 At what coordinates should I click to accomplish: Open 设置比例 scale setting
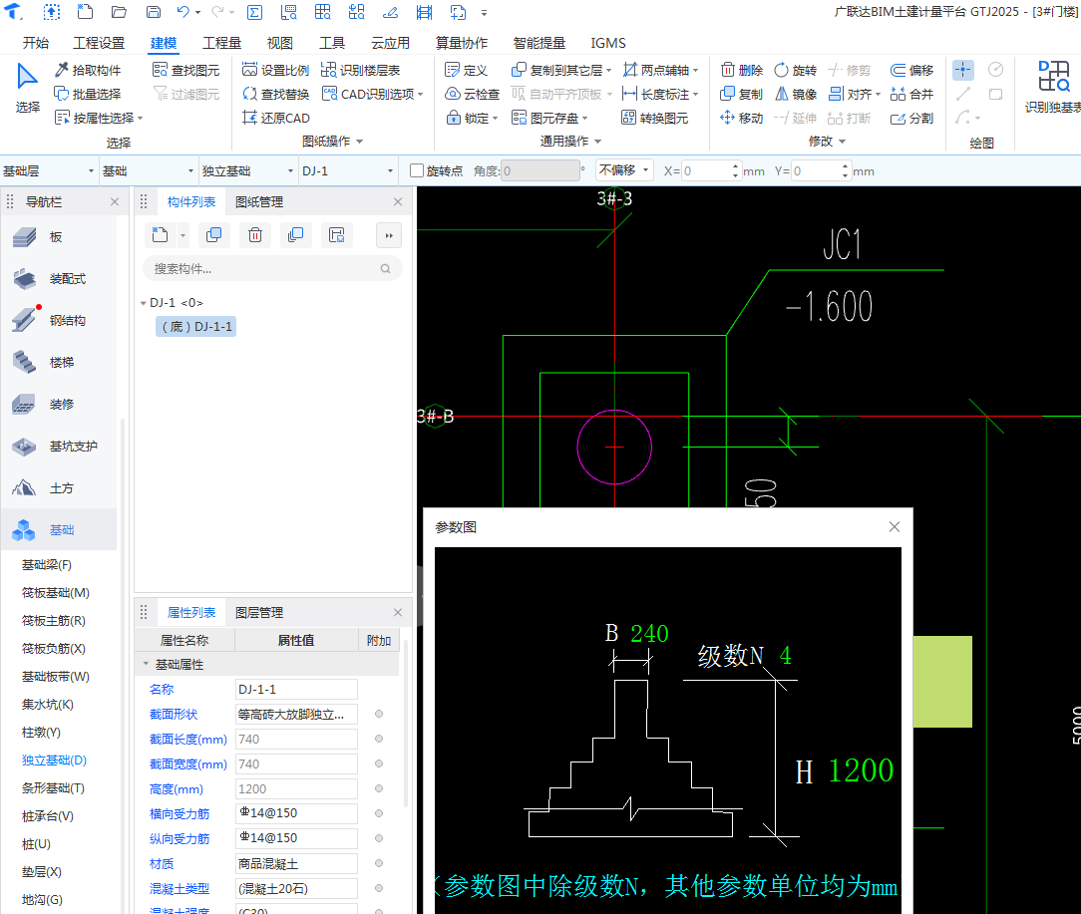276,71
